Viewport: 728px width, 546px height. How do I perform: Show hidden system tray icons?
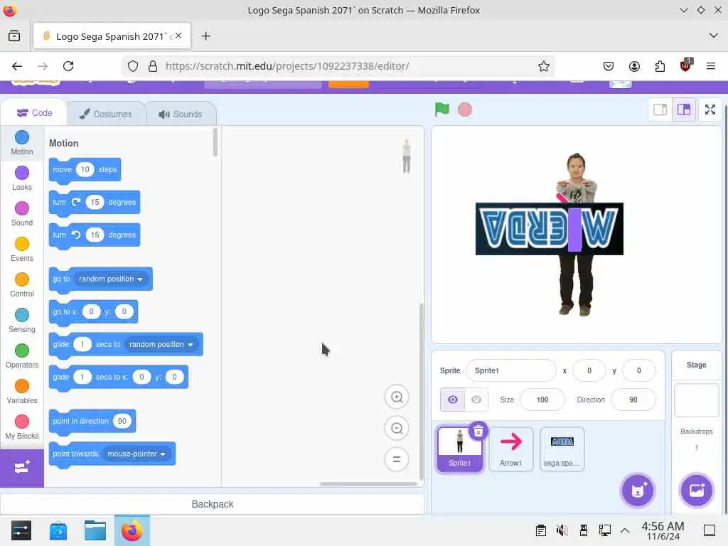point(625,530)
